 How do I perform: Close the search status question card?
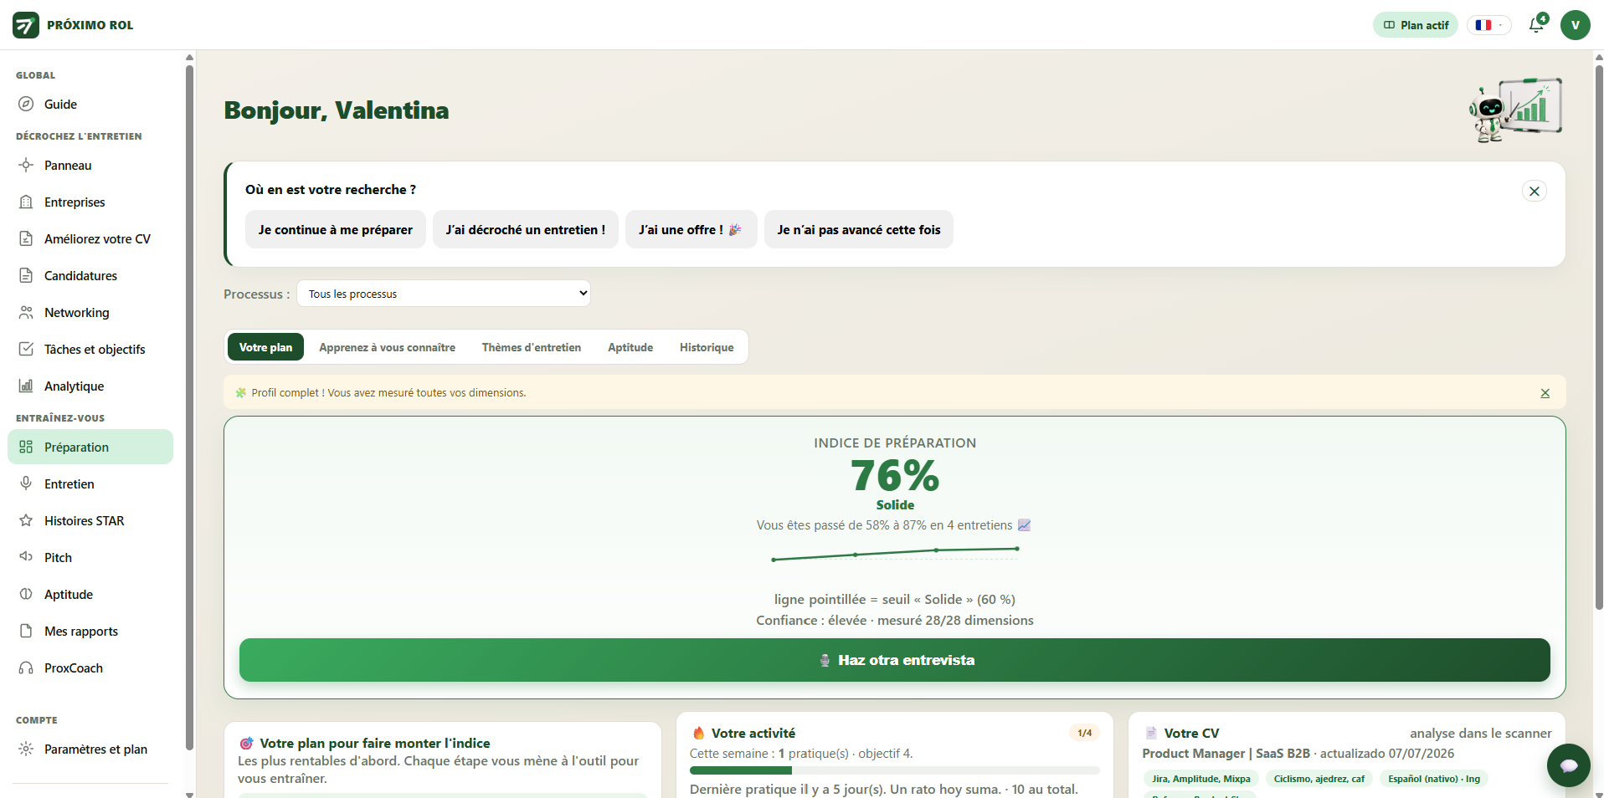1534,191
